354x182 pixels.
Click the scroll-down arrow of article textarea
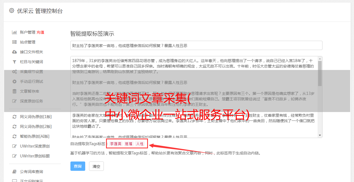point(320,135)
